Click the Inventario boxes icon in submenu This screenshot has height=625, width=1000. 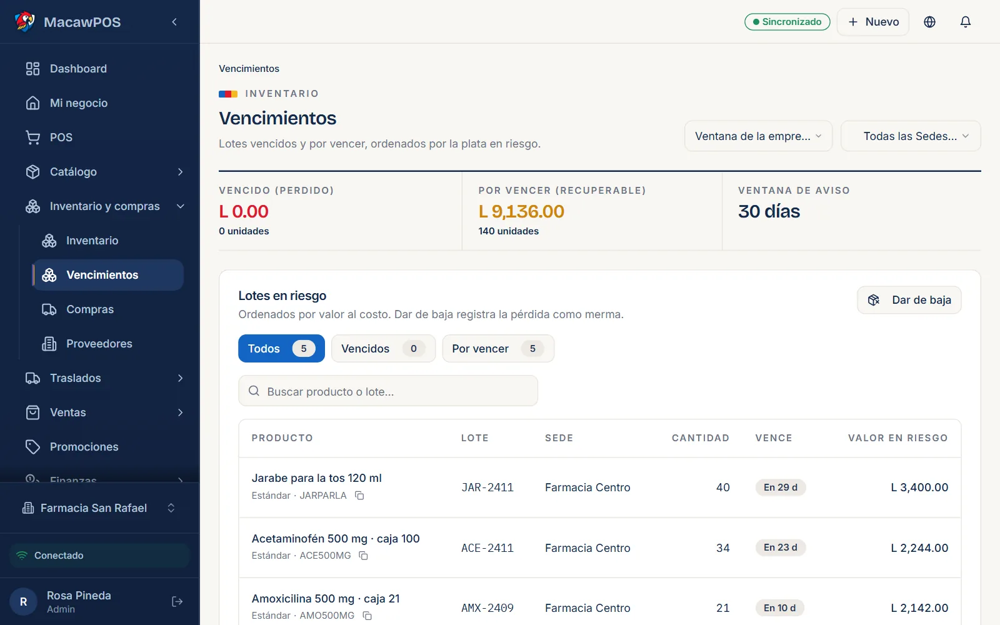pyautogui.click(x=49, y=241)
